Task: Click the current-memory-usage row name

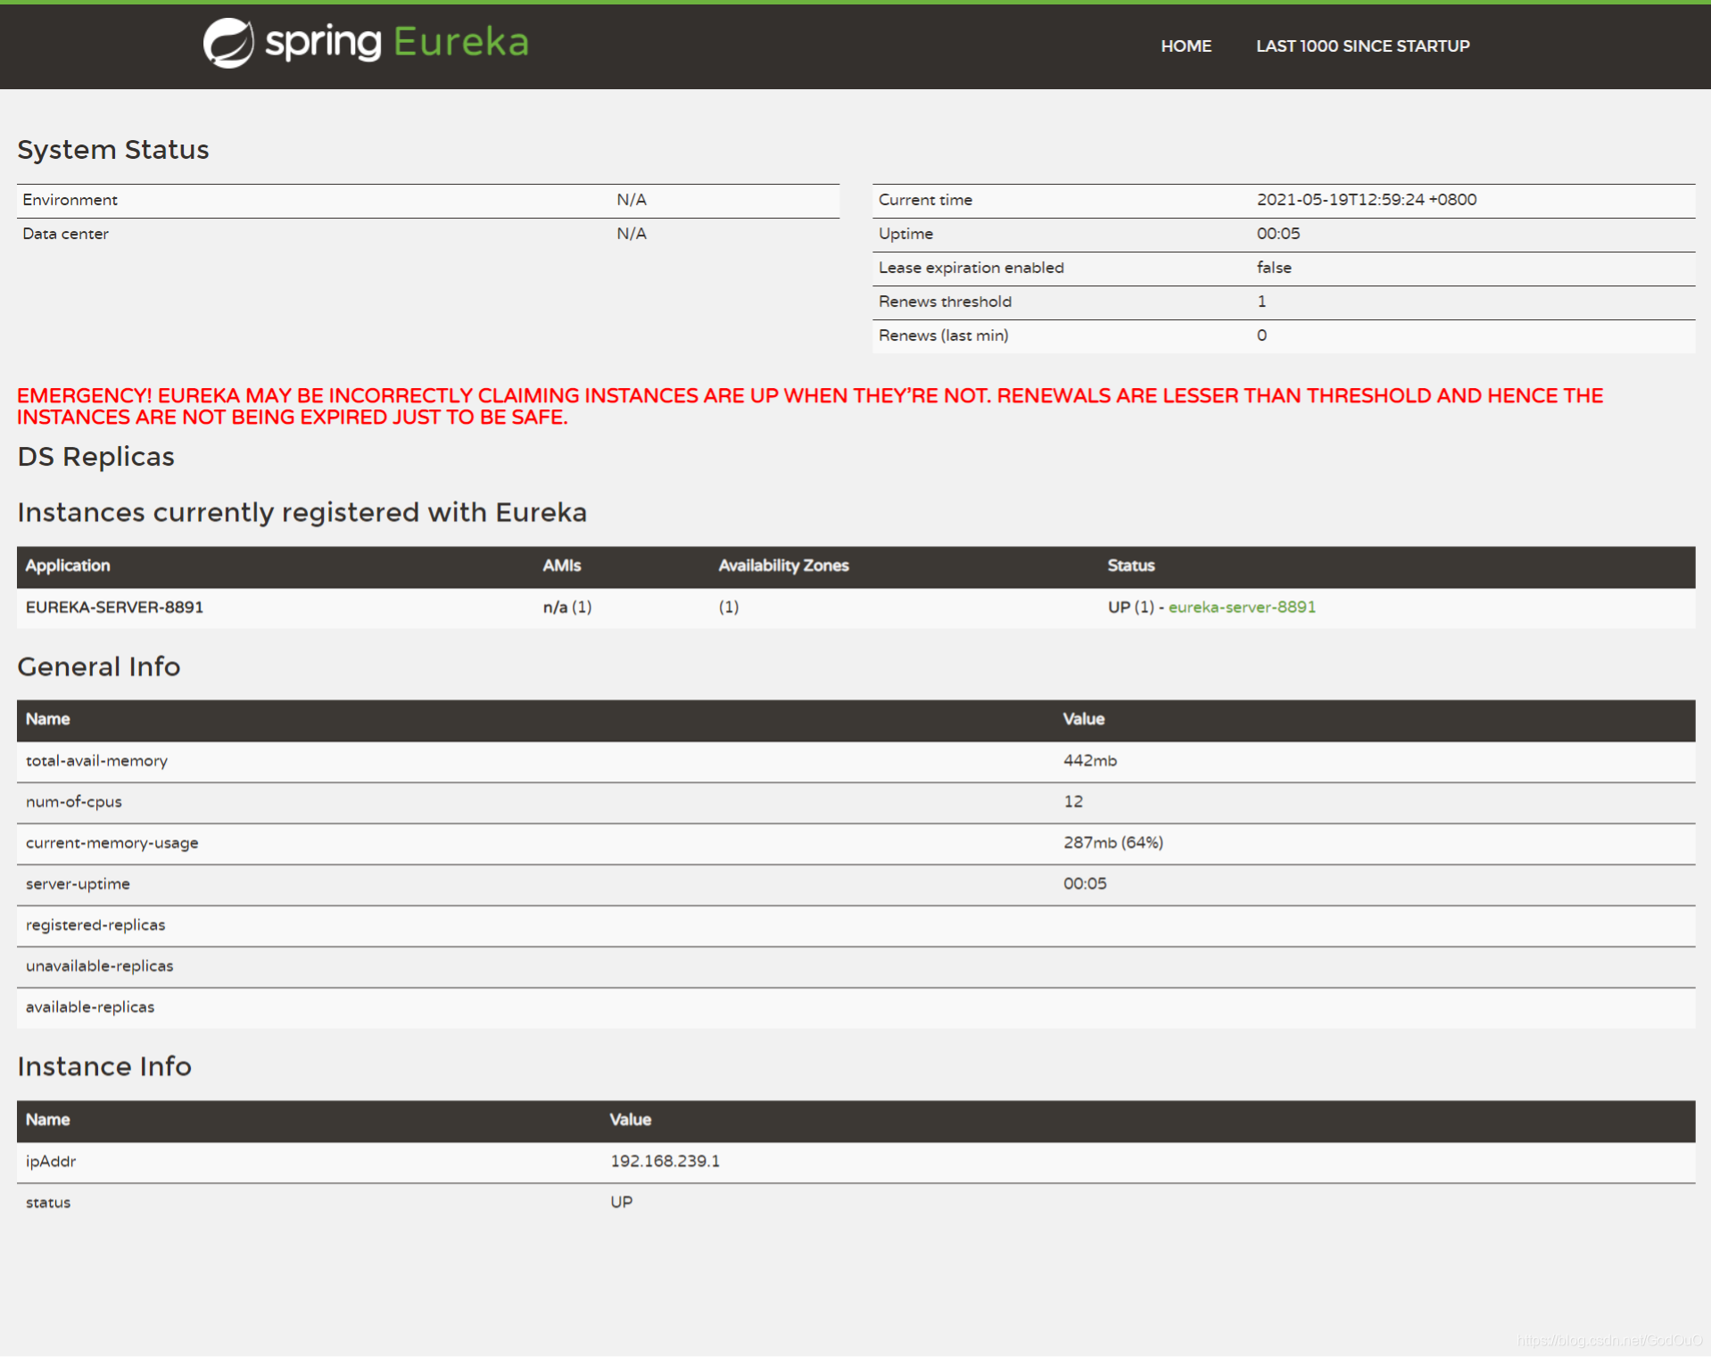Action: point(112,842)
